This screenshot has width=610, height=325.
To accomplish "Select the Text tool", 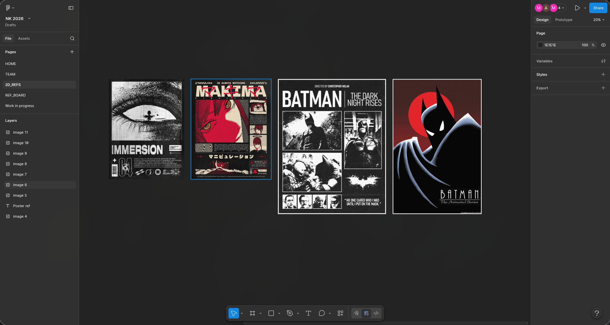I will [308, 313].
